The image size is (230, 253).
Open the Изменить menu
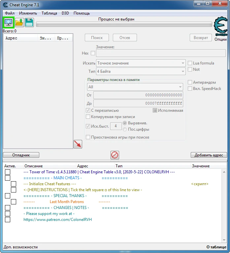click(x=28, y=13)
